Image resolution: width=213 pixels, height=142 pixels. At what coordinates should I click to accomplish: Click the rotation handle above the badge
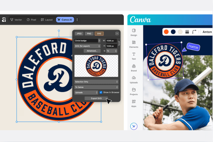[59, 31]
